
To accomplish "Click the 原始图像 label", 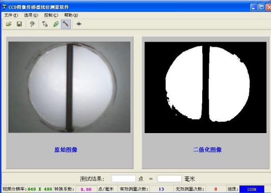I will click(x=66, y=150).
